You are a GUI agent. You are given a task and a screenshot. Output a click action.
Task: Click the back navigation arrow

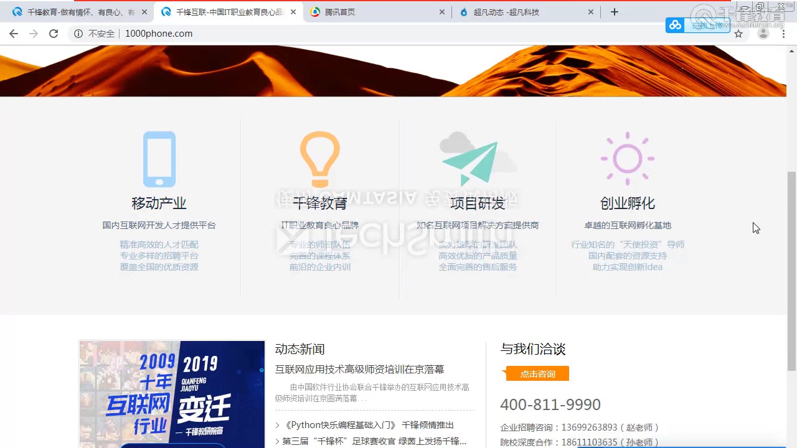pyautogui.click(x=14, y=34)
